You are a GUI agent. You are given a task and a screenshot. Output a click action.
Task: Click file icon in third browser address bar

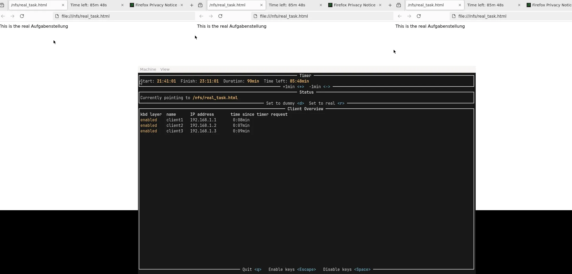tap(454, 16)
